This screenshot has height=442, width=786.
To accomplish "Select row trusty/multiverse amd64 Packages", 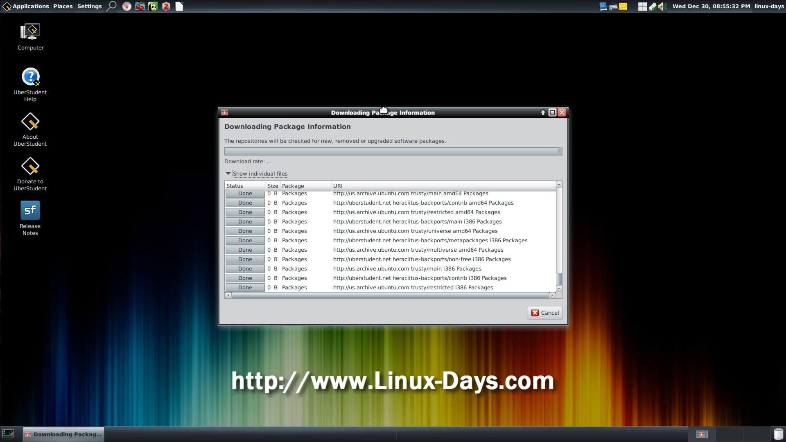I will (390, 250).
